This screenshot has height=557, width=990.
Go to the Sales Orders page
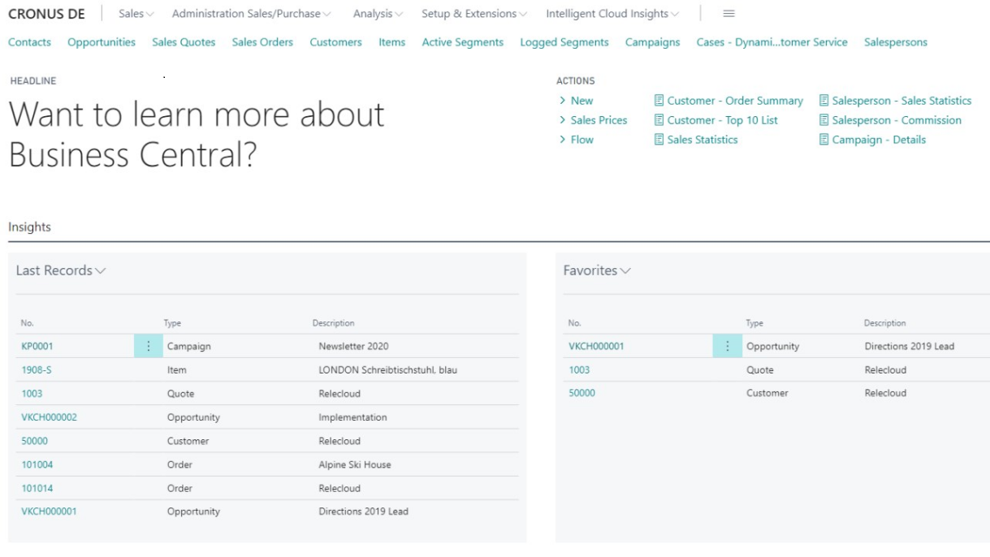pos(262,42)
